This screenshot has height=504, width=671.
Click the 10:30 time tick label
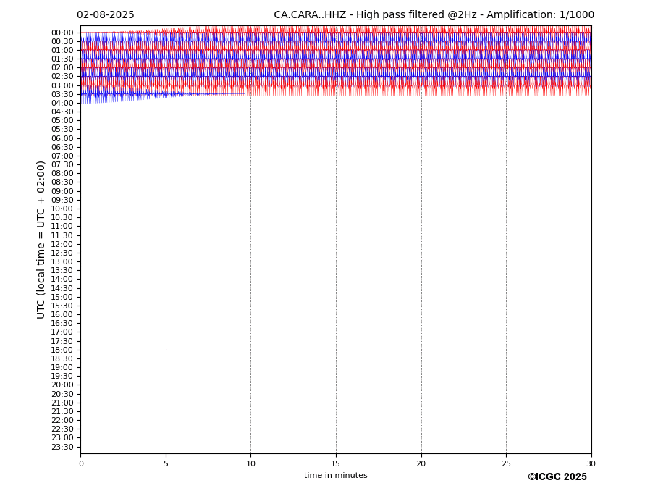tap(62, 217)
